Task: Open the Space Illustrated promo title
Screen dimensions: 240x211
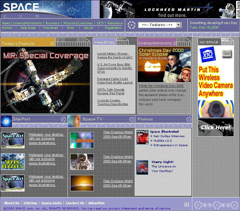Action: [x=164, y=131]
